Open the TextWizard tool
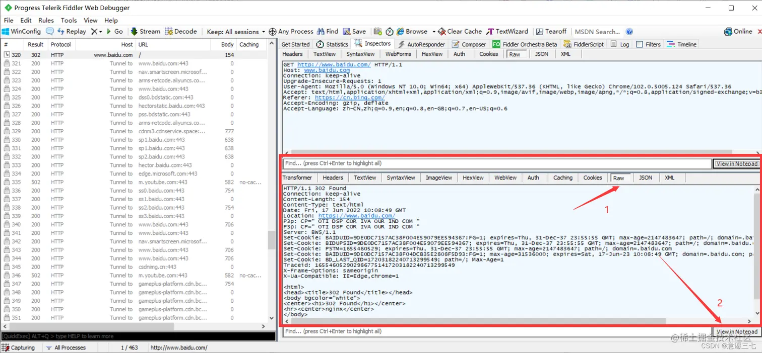This screenshot has width=762, height=353. tap(507, 31)
